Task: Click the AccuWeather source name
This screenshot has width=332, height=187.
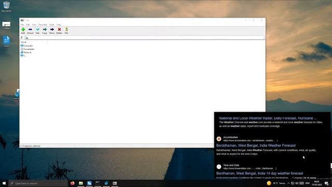Action: point(230,137)
